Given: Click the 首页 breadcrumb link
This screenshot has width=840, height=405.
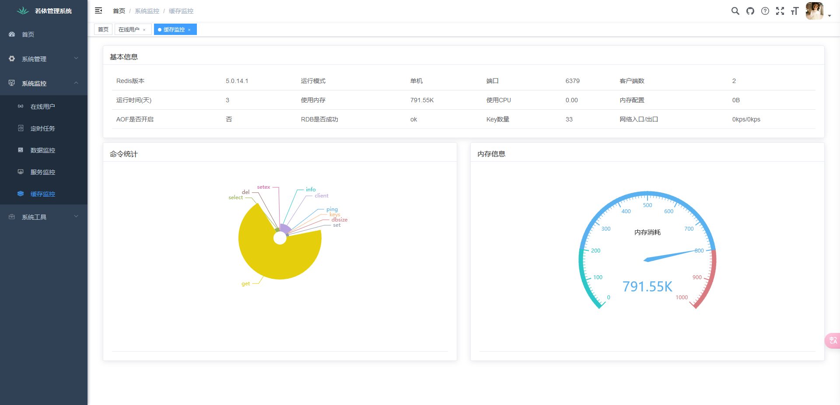Looking at the screenshot, I should click(119, 11).
